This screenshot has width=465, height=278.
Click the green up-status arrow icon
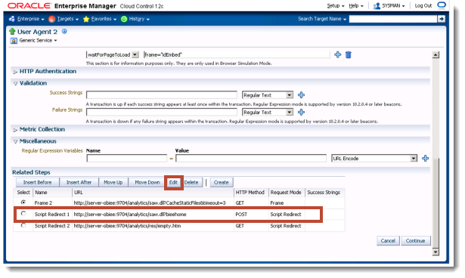tap(12, 32)
